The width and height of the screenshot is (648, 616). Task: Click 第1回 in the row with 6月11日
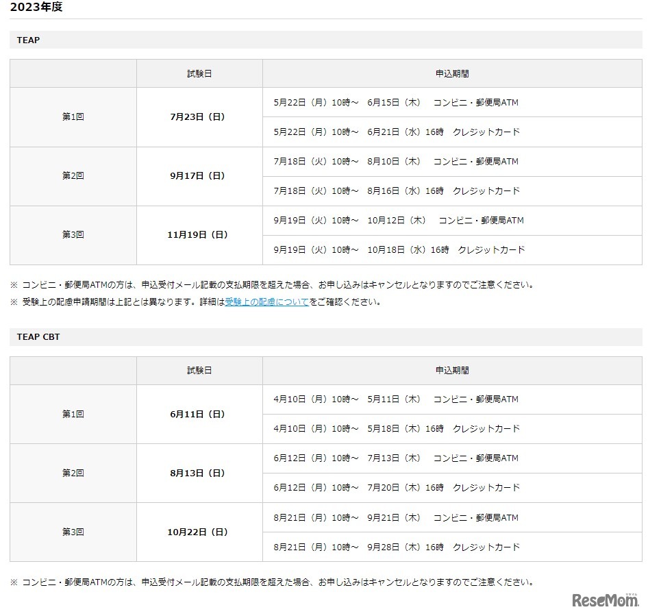[x=73, y=415]
